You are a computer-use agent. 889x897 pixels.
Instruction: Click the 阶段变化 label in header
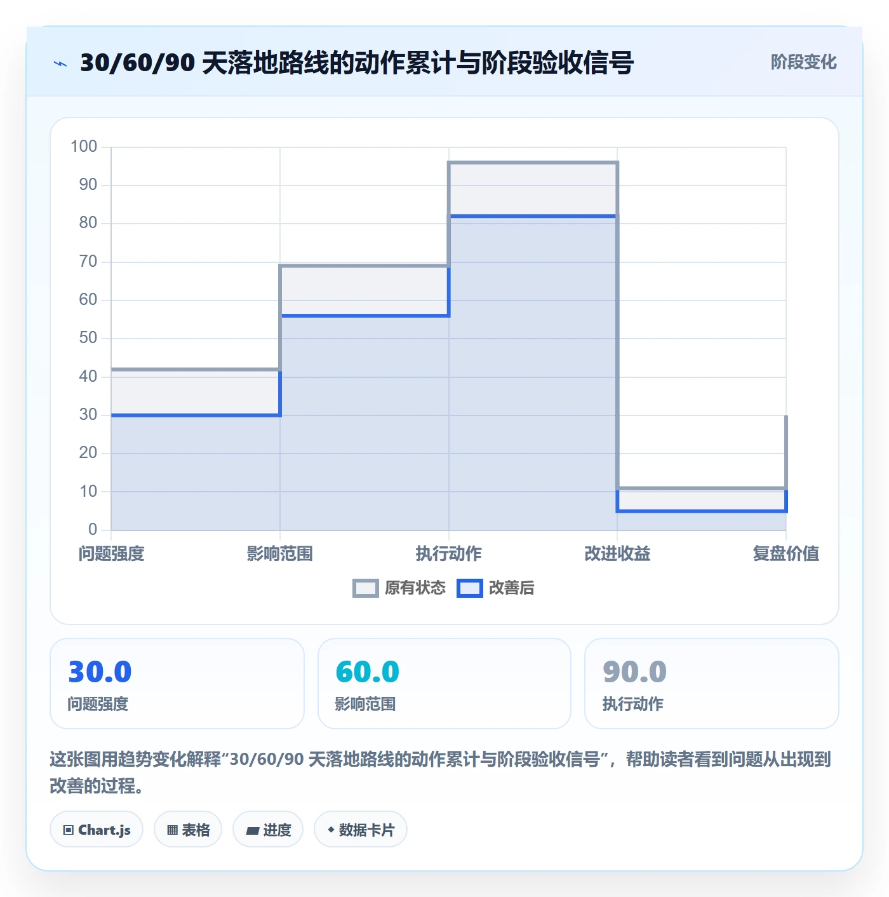pos(804,62)
